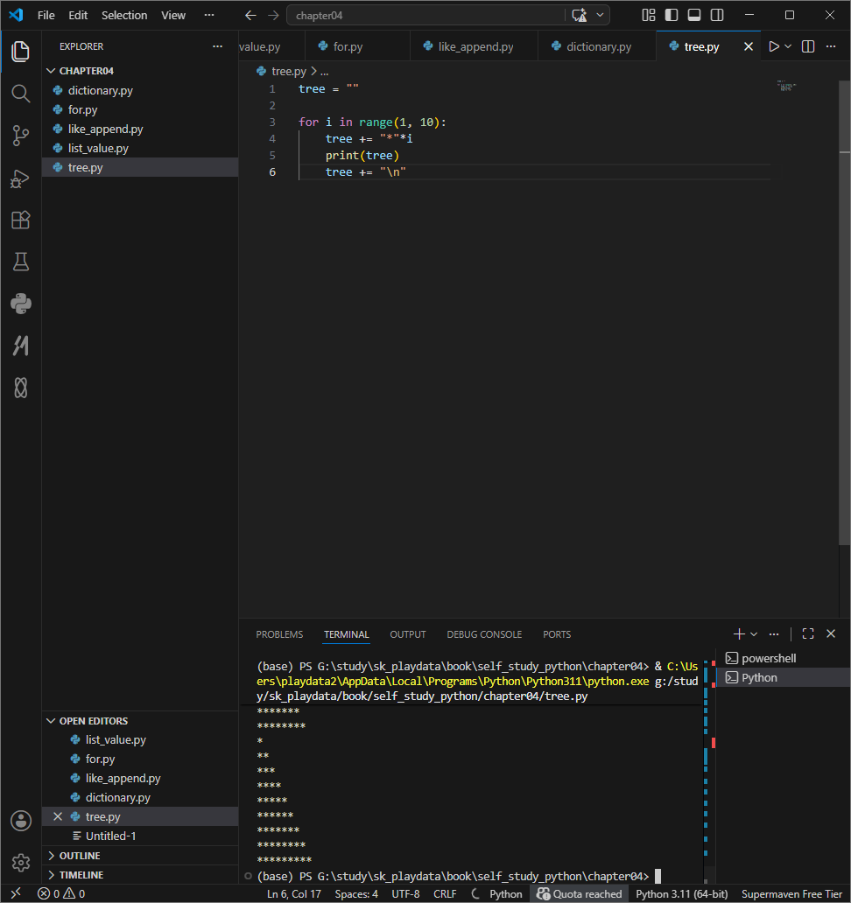The height and width of the screenshot is (903, 851).
Task: Open the Run and Debug view
Action: point(21,178)
